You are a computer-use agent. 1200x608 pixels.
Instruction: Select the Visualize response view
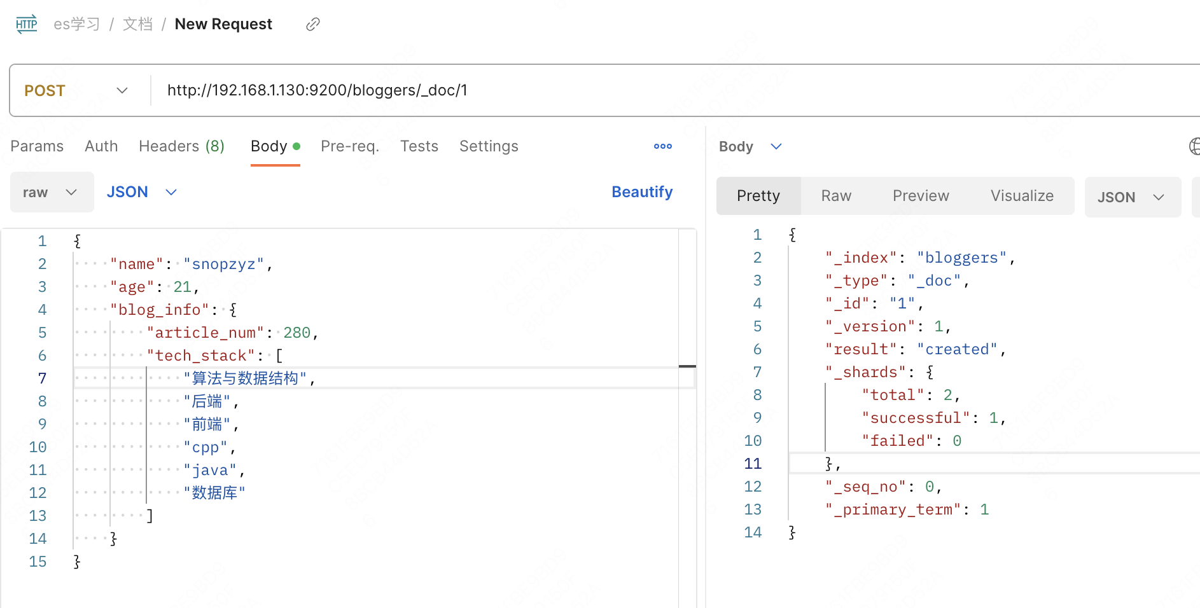[x=1022, y=196]
